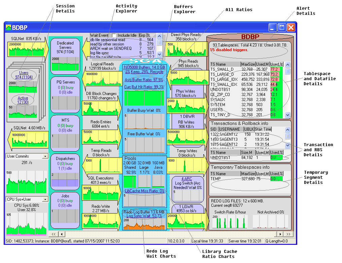The image size is (342, 263).
Task: Click the Avg Buffer Ratio link
Action: (x=144, y=80)
